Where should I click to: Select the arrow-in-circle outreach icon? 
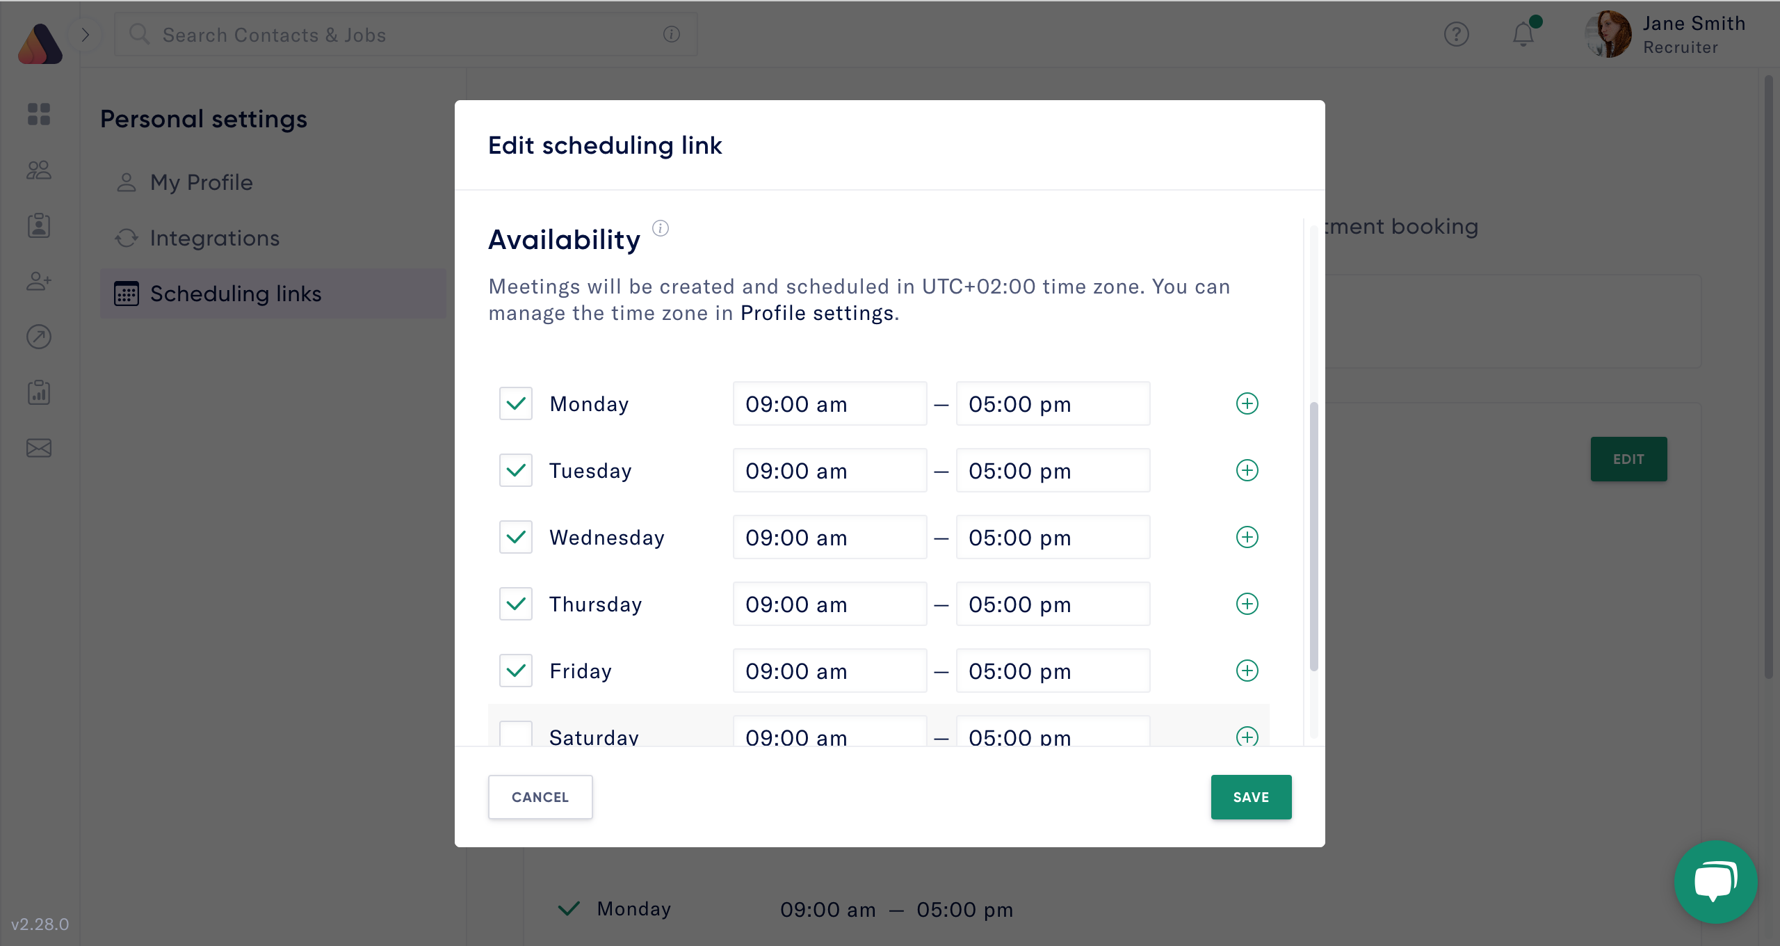coord(38,337)
